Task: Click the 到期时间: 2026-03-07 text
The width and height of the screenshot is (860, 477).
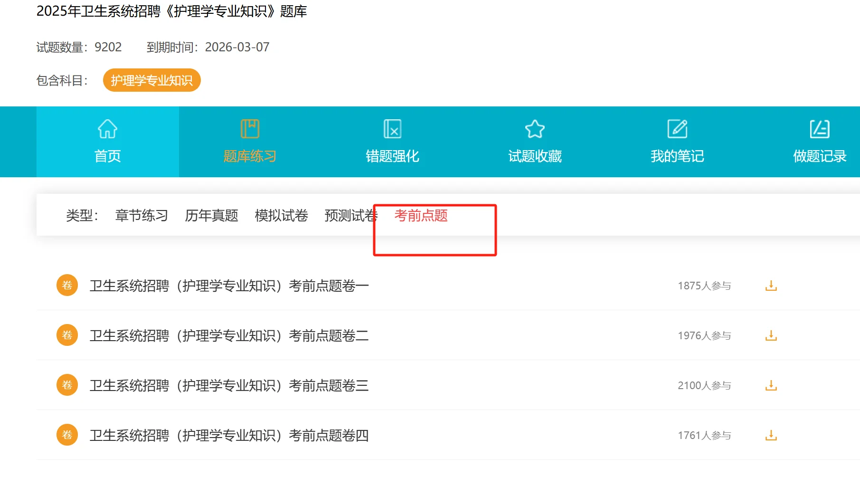Action: pos(208,47)
